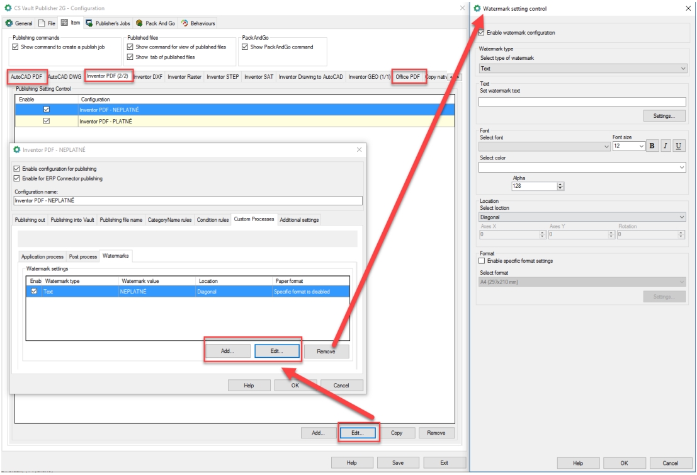Toggle Enable watermark configuration checkbox
This screenshot has width=697, height=475.
[482, 33]
